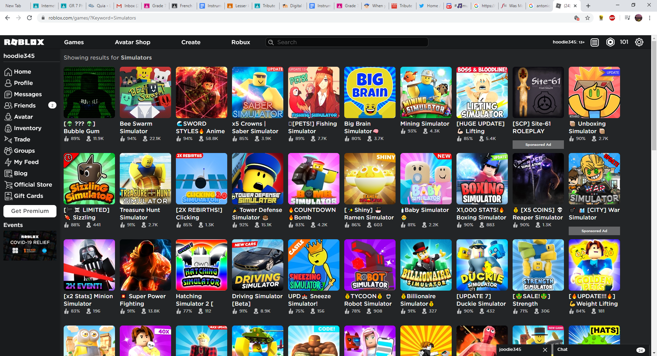This screenshot has height=356, width=657.
Task: Open the Friends sidebar icon
Action: [x=8, y=106]
